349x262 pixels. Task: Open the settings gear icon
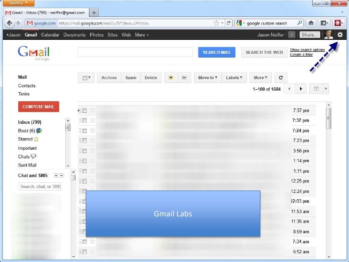340,35
